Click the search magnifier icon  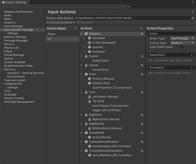point(129,7)
